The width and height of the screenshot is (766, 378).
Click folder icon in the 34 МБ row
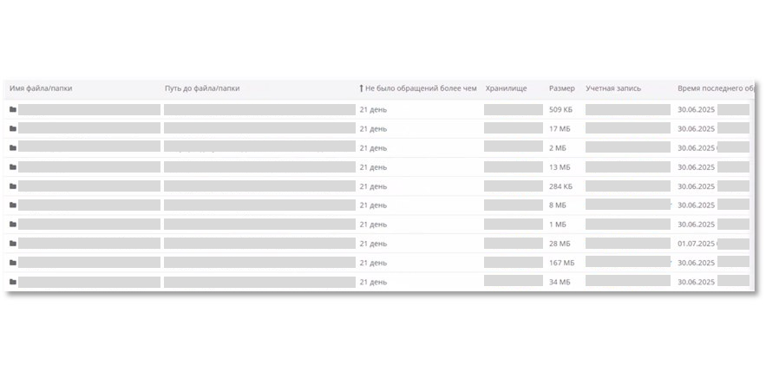point(13,282)
